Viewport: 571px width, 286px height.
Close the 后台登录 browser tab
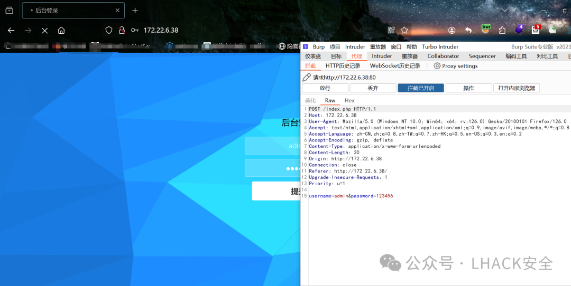click(117, 11)
